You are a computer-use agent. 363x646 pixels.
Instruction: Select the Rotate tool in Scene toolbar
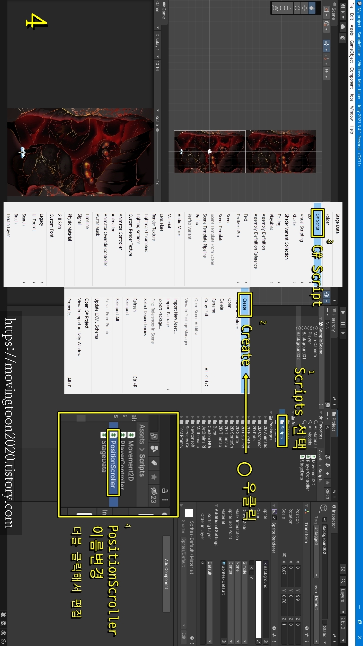point(297,8)
